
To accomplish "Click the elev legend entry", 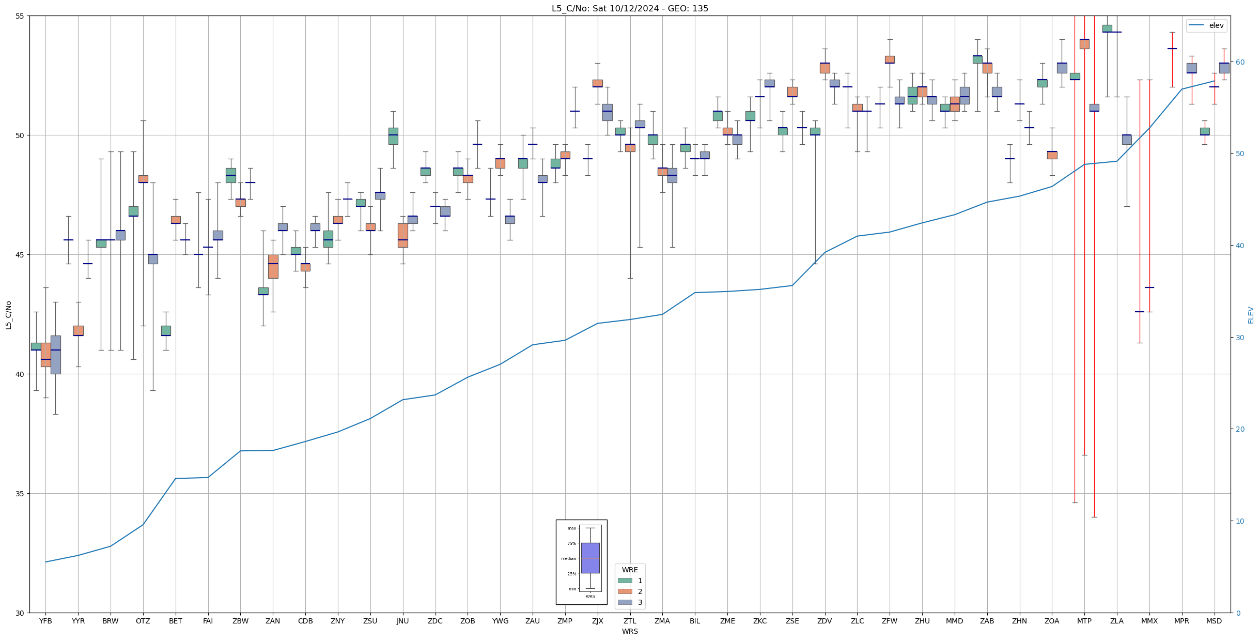I will 1216,25.
